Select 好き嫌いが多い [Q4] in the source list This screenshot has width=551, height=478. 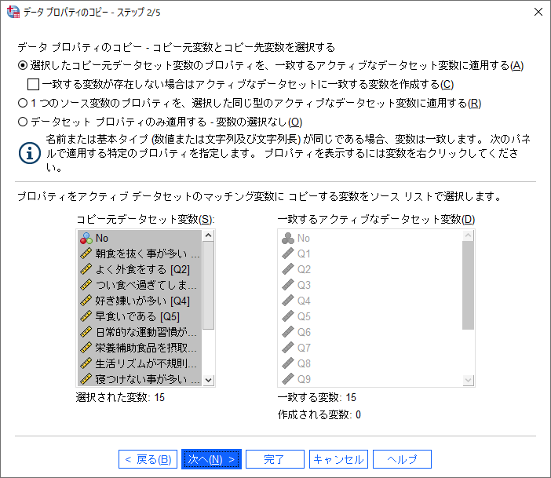click(140, 301)
